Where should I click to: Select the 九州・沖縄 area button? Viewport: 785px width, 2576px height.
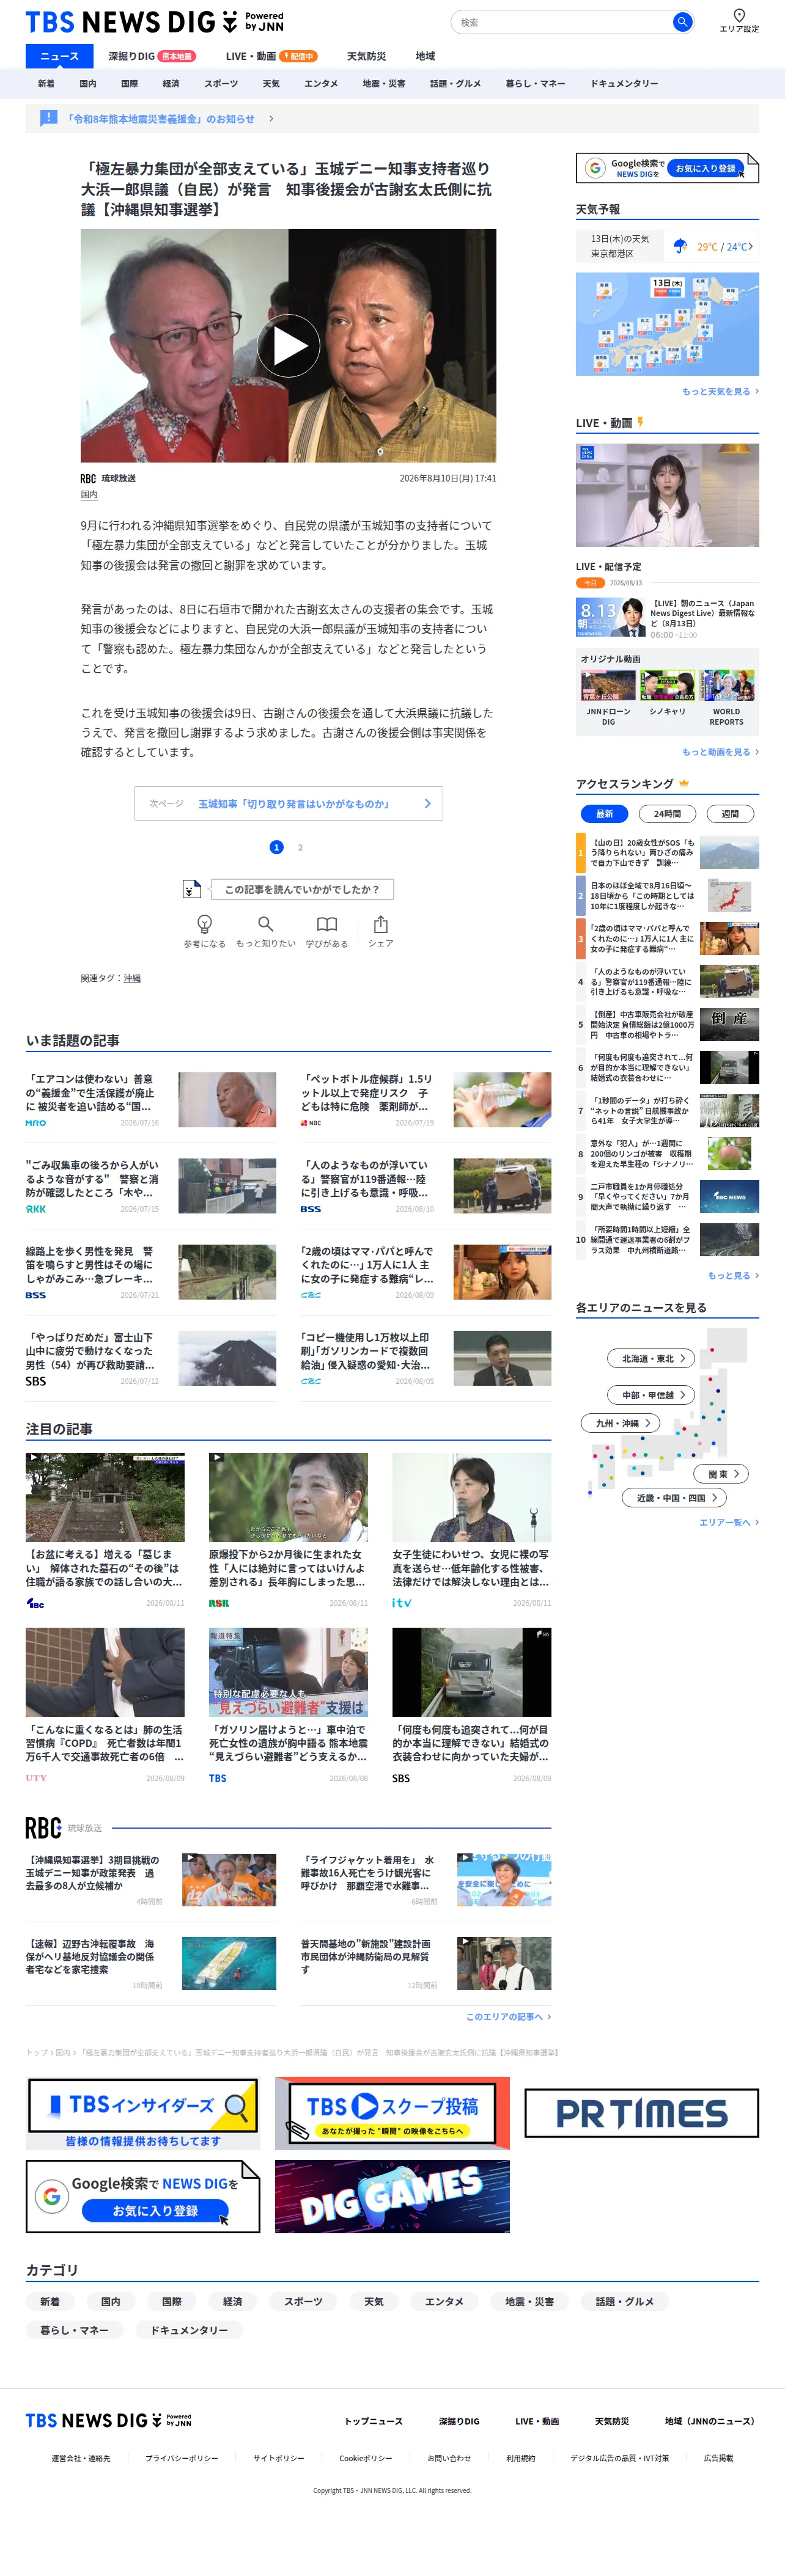(621, 1423)
